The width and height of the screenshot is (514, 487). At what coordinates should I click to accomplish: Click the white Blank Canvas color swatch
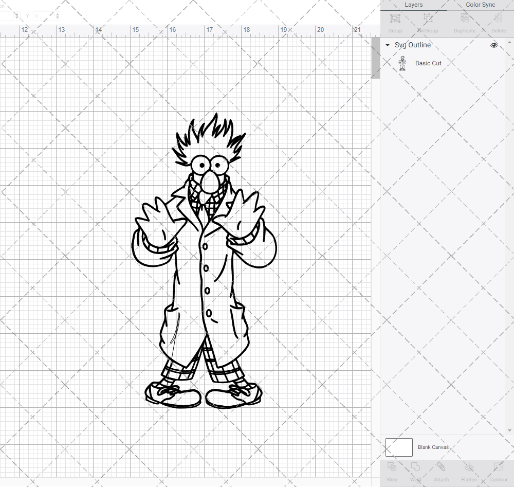coord(398,447)
